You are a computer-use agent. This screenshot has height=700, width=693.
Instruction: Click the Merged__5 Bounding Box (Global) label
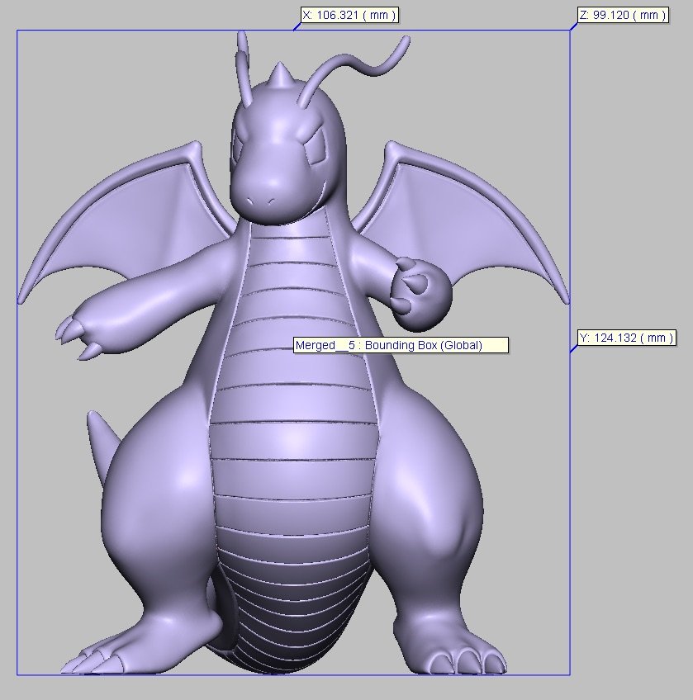[x=401, y=345]
